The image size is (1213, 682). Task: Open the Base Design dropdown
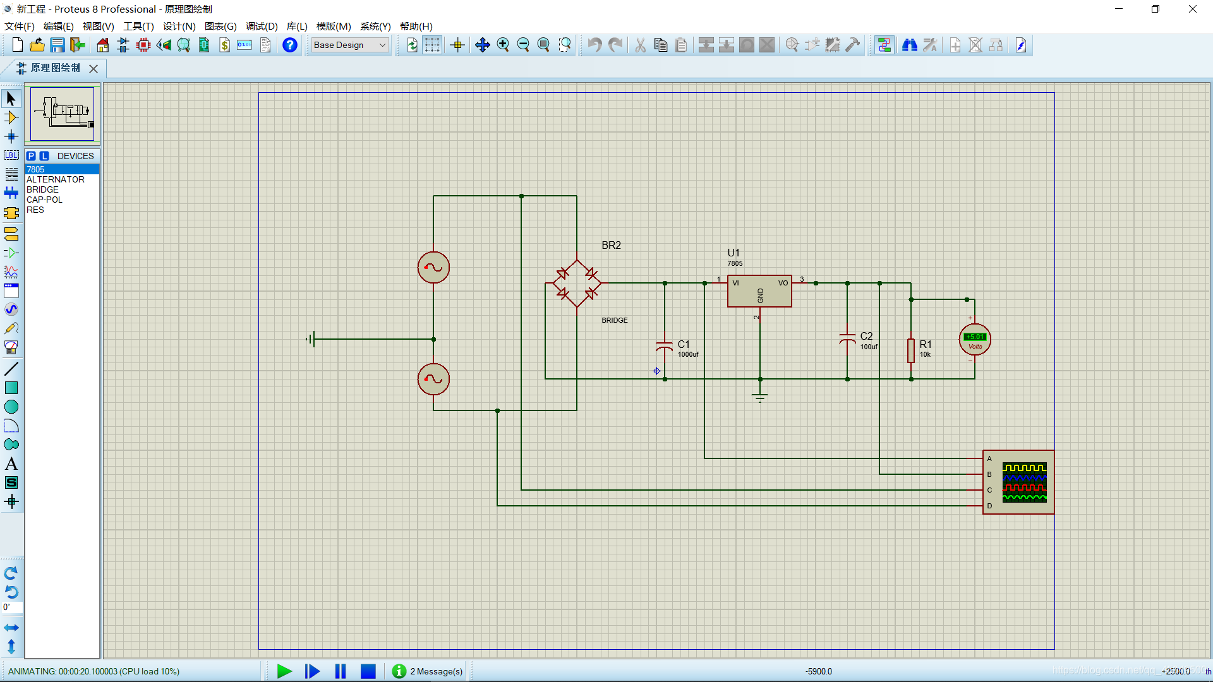click(x=350, y=45)
